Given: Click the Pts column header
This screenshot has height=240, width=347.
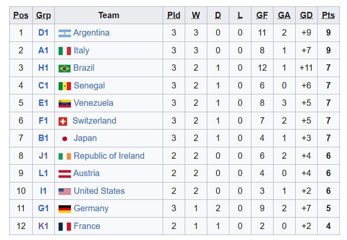Looking at the screenshot, I should (328, 15).
